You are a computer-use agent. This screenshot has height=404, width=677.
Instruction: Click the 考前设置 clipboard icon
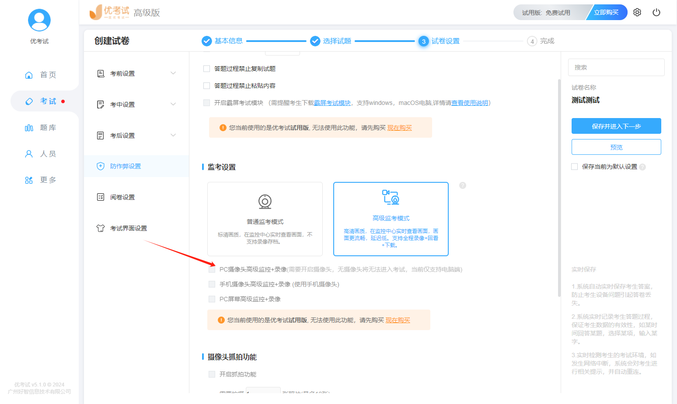click(x=101, y=73)
